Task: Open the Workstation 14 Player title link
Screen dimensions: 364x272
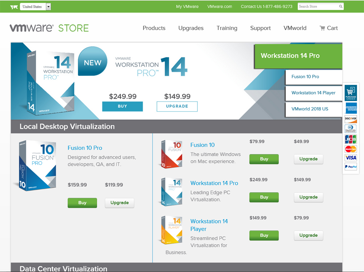Action: pyautogui.click(x=209, y=225)
